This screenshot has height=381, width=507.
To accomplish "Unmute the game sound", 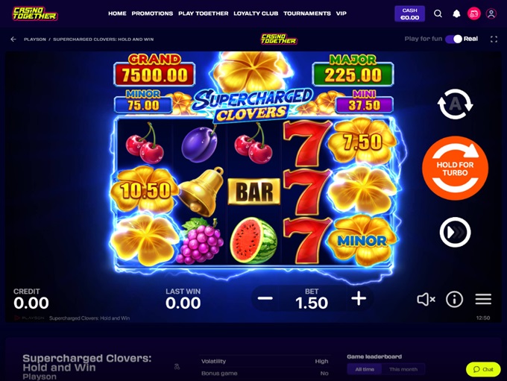I will [x=426, y=299].
